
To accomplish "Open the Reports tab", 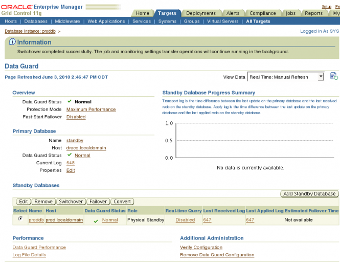I will click(313, 13).
